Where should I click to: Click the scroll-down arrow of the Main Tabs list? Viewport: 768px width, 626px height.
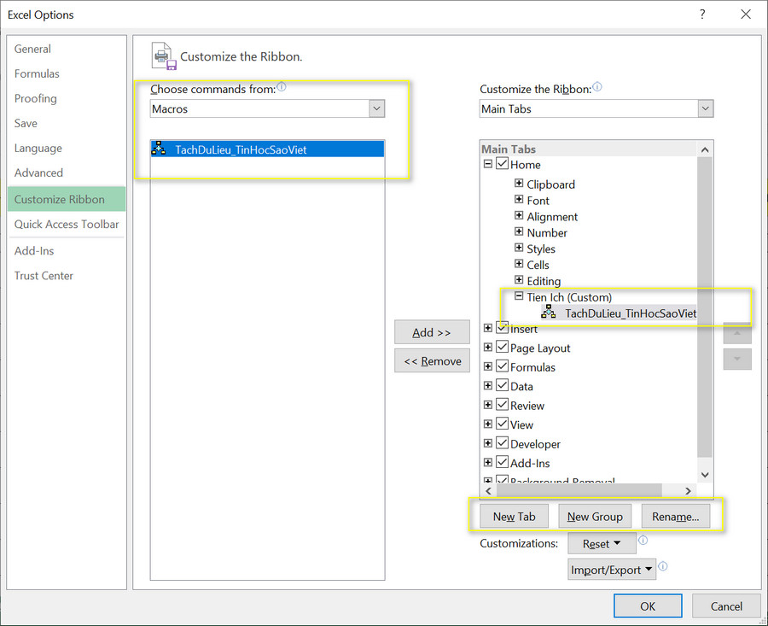click(704, 474)
